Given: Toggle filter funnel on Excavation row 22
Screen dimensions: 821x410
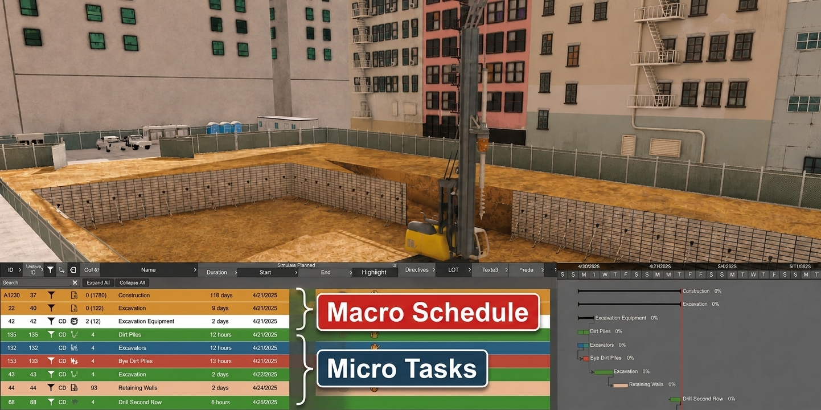Looking at the screenshot, I should [x=51, y=308].
